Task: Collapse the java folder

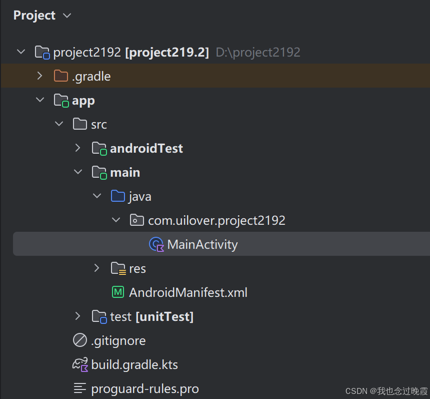Action: click(x=97, y=196)
